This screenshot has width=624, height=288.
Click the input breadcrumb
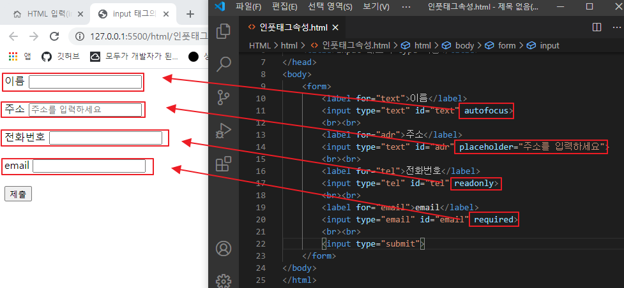(x=544, y=46)
